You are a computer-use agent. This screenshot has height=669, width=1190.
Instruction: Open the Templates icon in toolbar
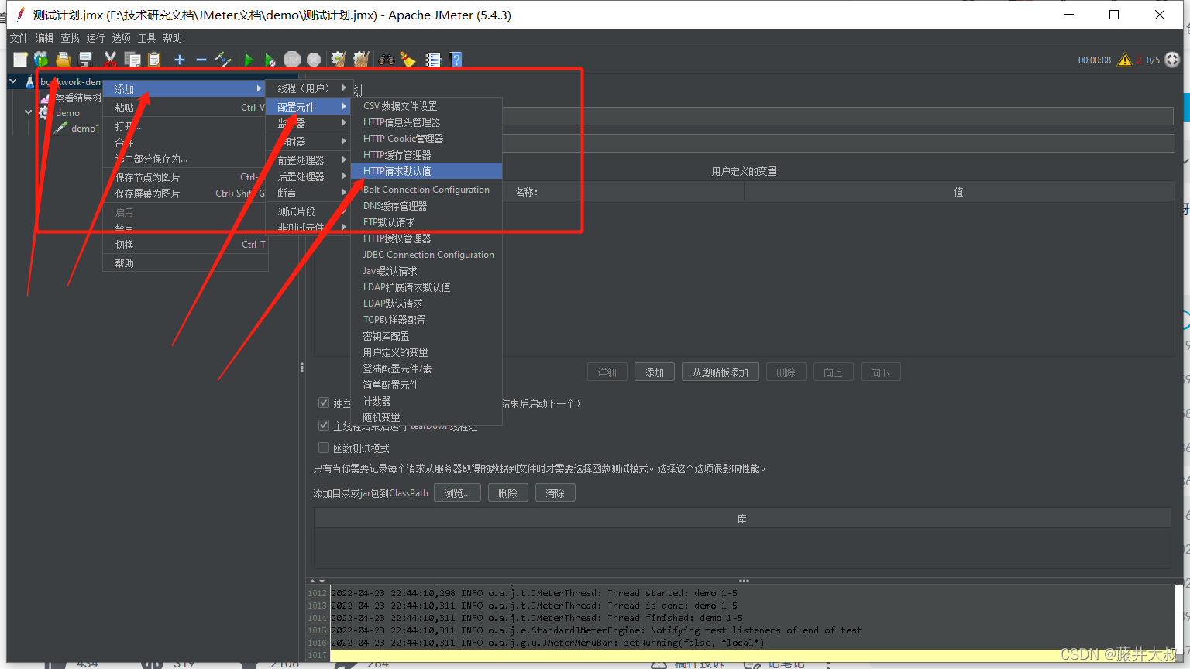[41, 60]
